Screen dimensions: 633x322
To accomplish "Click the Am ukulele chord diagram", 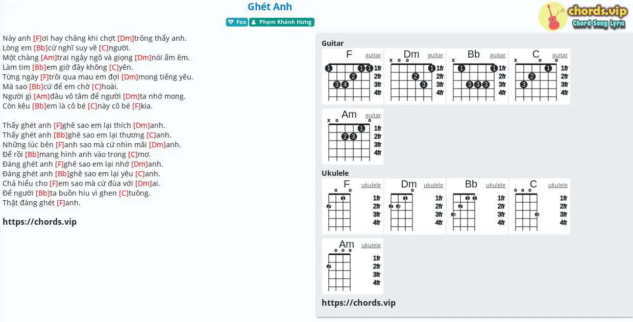I will tap(353, 266).
